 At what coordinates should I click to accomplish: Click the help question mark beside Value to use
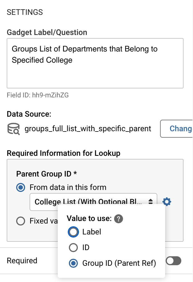pos(119,219)
